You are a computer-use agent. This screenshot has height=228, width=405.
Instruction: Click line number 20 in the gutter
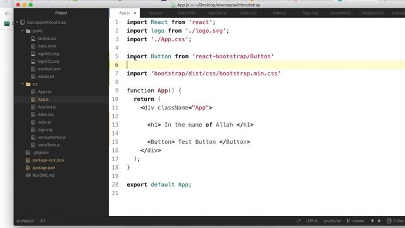click(x=115, y=184)
